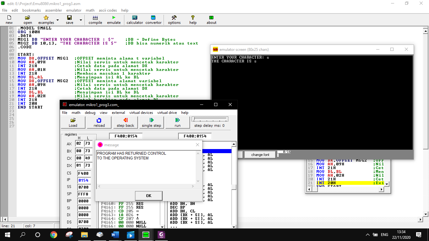Expand the examples dropdown arrow

point(57,20)
